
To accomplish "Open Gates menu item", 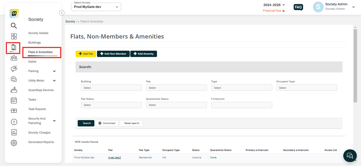I will click(x=32, y=61).
